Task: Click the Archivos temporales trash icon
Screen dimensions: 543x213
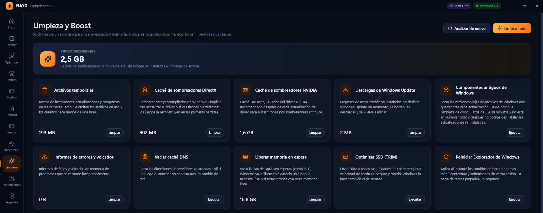Action: pyautogui.click(x=45, y=90)
